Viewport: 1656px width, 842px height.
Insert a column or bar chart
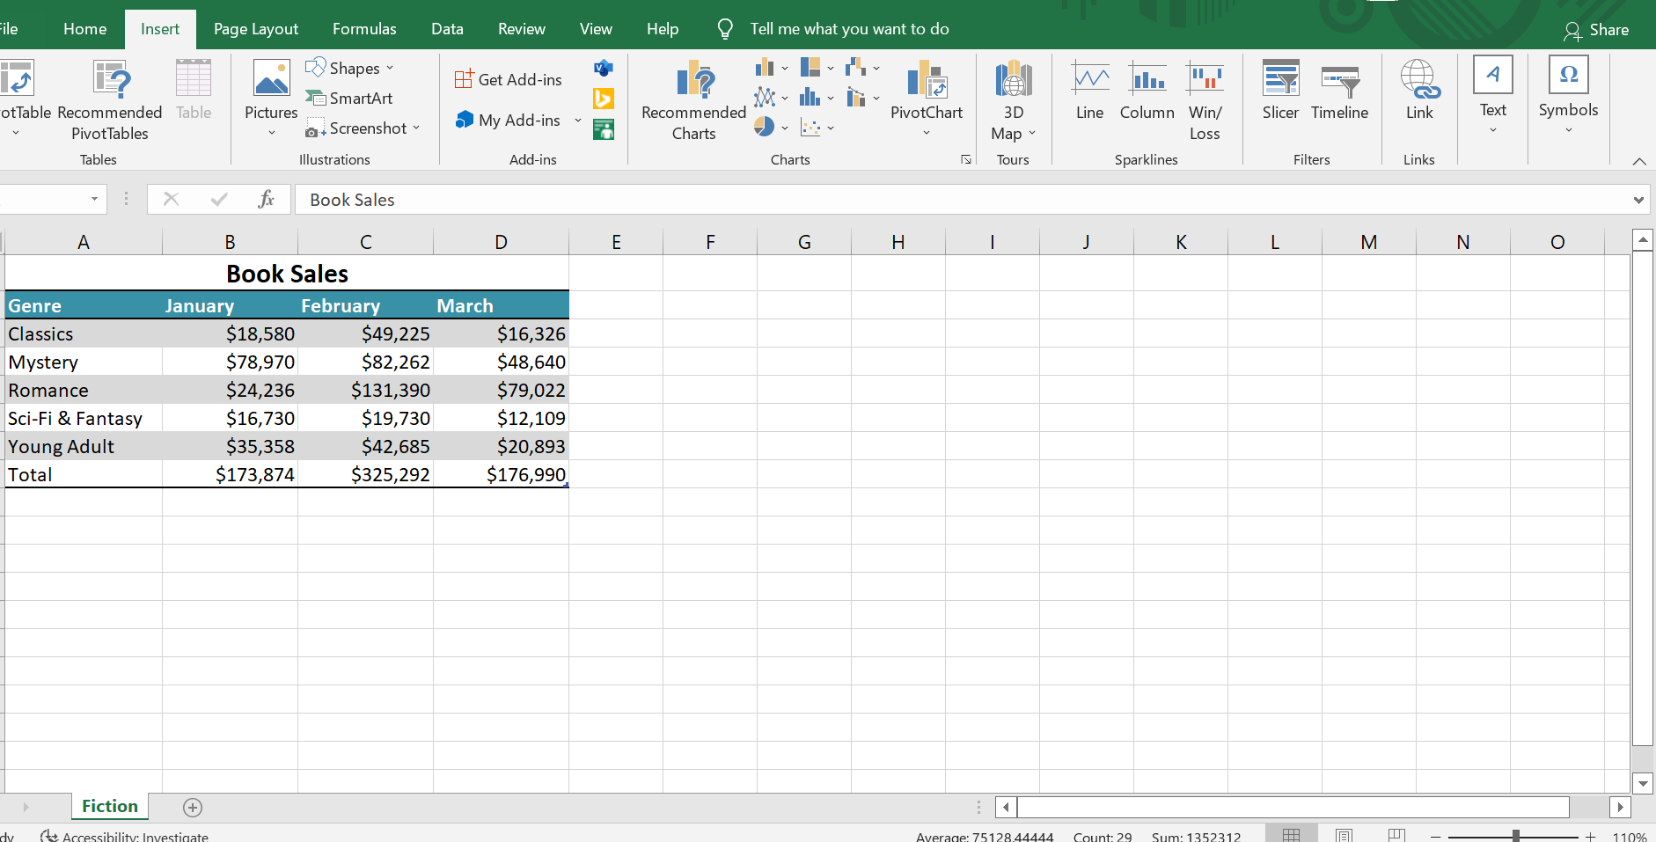pos(772,68)
